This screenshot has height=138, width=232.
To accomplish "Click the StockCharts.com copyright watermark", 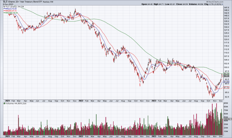I will 217,2.
